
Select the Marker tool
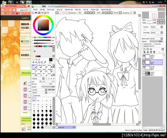(35, 71)
